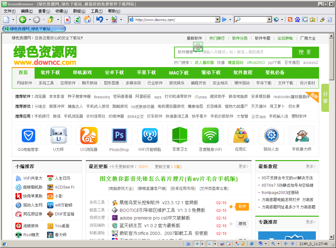
Task: Click inside the software search input box
Action: [x=243, y=52]
